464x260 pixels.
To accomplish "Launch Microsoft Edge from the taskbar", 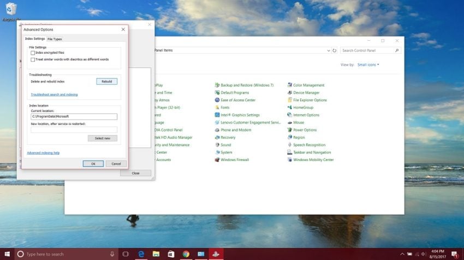I will click(x=141, y=254).
